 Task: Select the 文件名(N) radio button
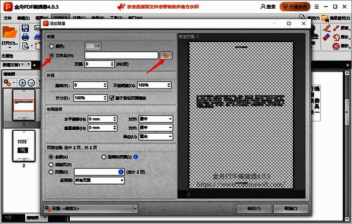52,56
